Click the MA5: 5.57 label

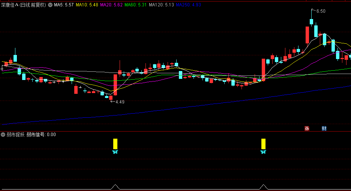[64, 5]
